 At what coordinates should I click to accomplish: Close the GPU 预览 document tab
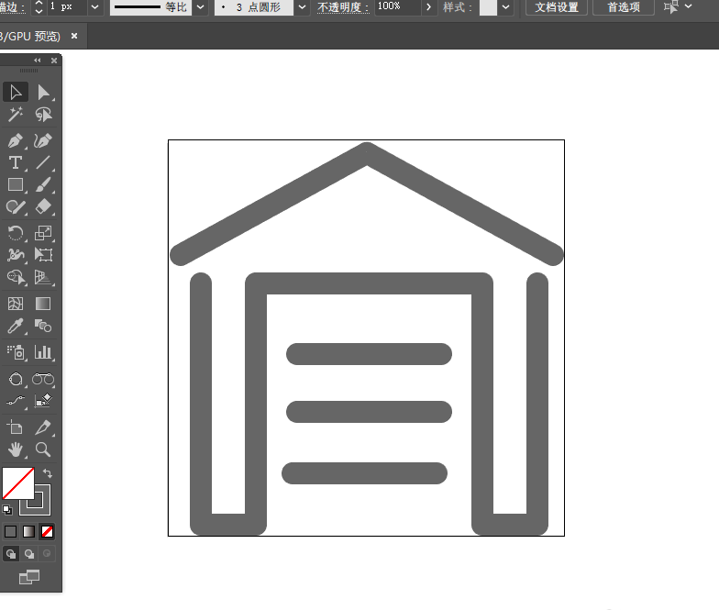point(74,36)
